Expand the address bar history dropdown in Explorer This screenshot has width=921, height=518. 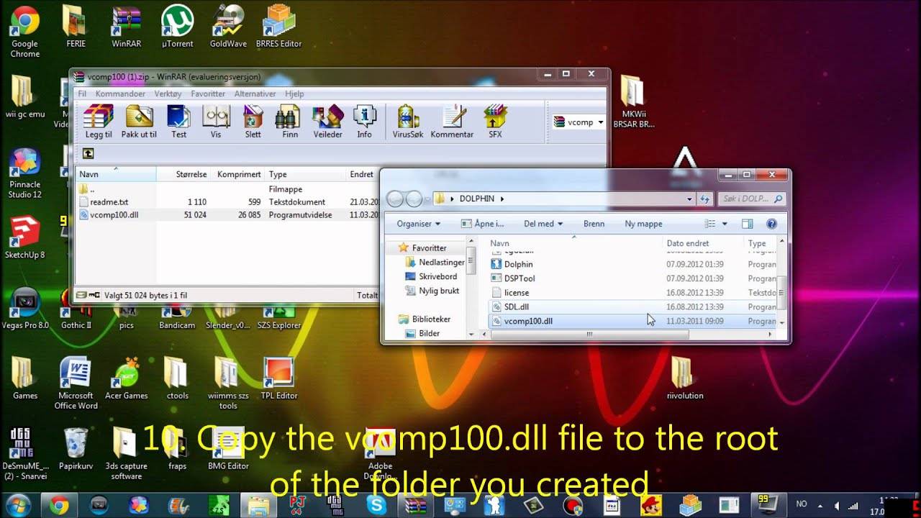pyautogui.click(x=689, y=199)
